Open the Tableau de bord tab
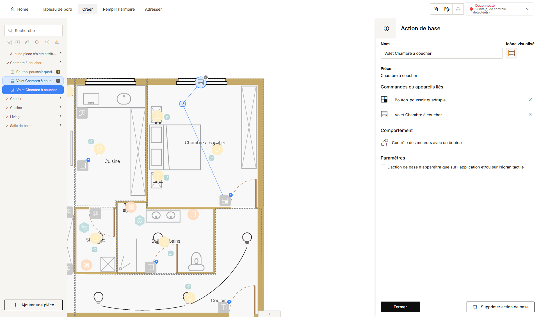The width and height of the screenshot is (539, 317). (x=57, y=9)
